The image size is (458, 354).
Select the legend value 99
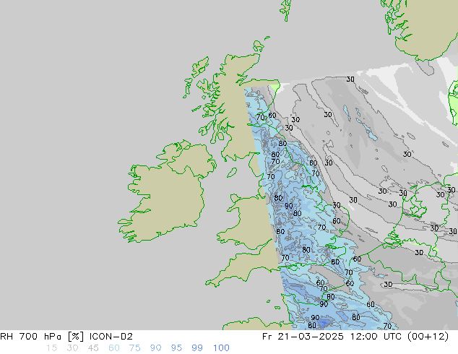click(197, 348)
